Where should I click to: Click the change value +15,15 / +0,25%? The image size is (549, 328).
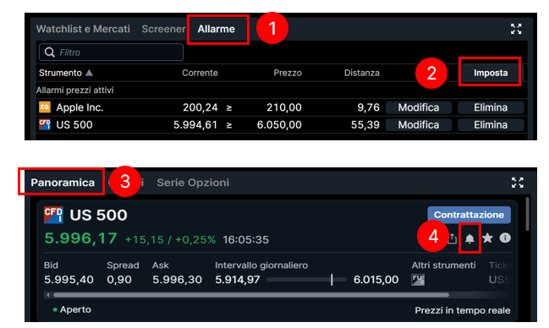coord(170,240)
